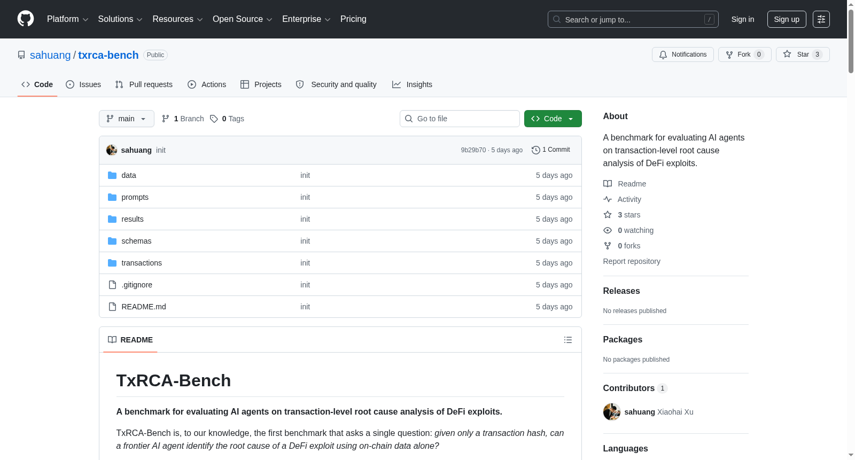
Task: Expand the Platform menu
Action: pyautogui.click(x=67, y=19)
